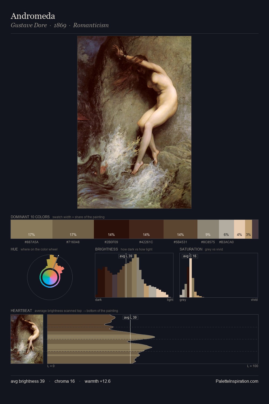Click the hex code text #B3ACA0

pyautogui.click(x=226, y=242)
